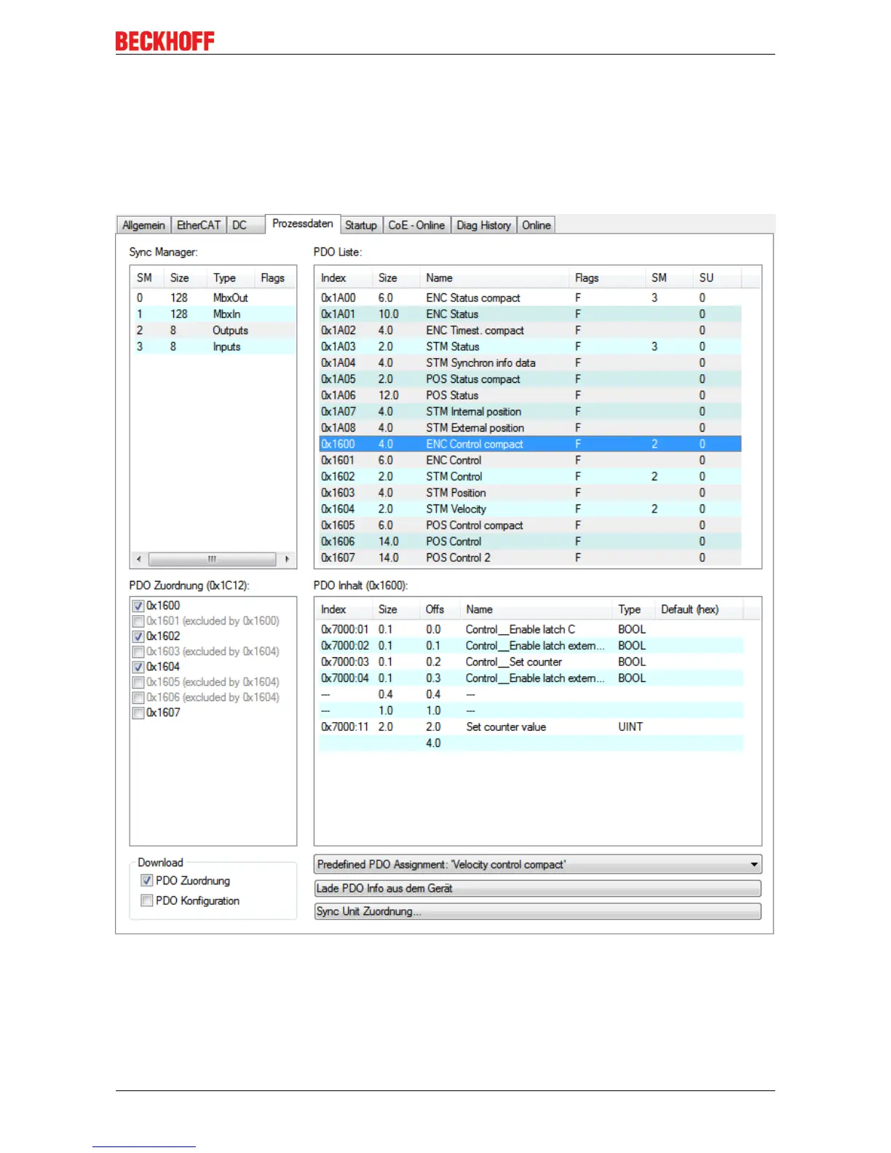Select STM Synchron info data row
The image size is (891, 1153).
pos(530,362)
